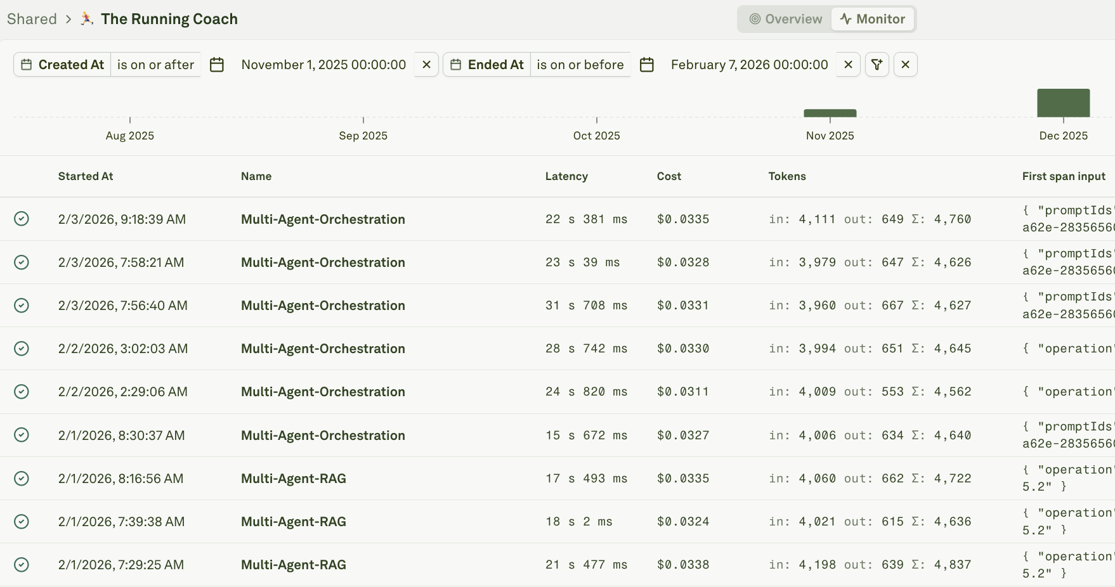
Task: Add a new filter with the funnel-plus icon
Action: (877, 64)
